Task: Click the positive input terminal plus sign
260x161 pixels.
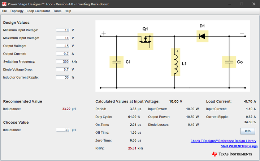Action: point(104,33)
